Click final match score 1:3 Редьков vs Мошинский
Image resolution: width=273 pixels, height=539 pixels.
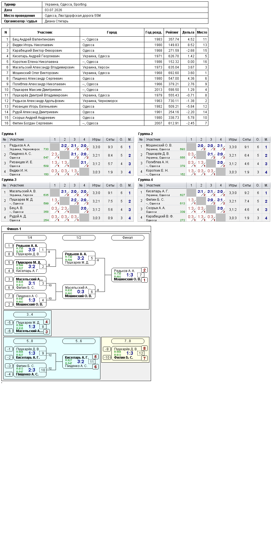tap(130, 275)
